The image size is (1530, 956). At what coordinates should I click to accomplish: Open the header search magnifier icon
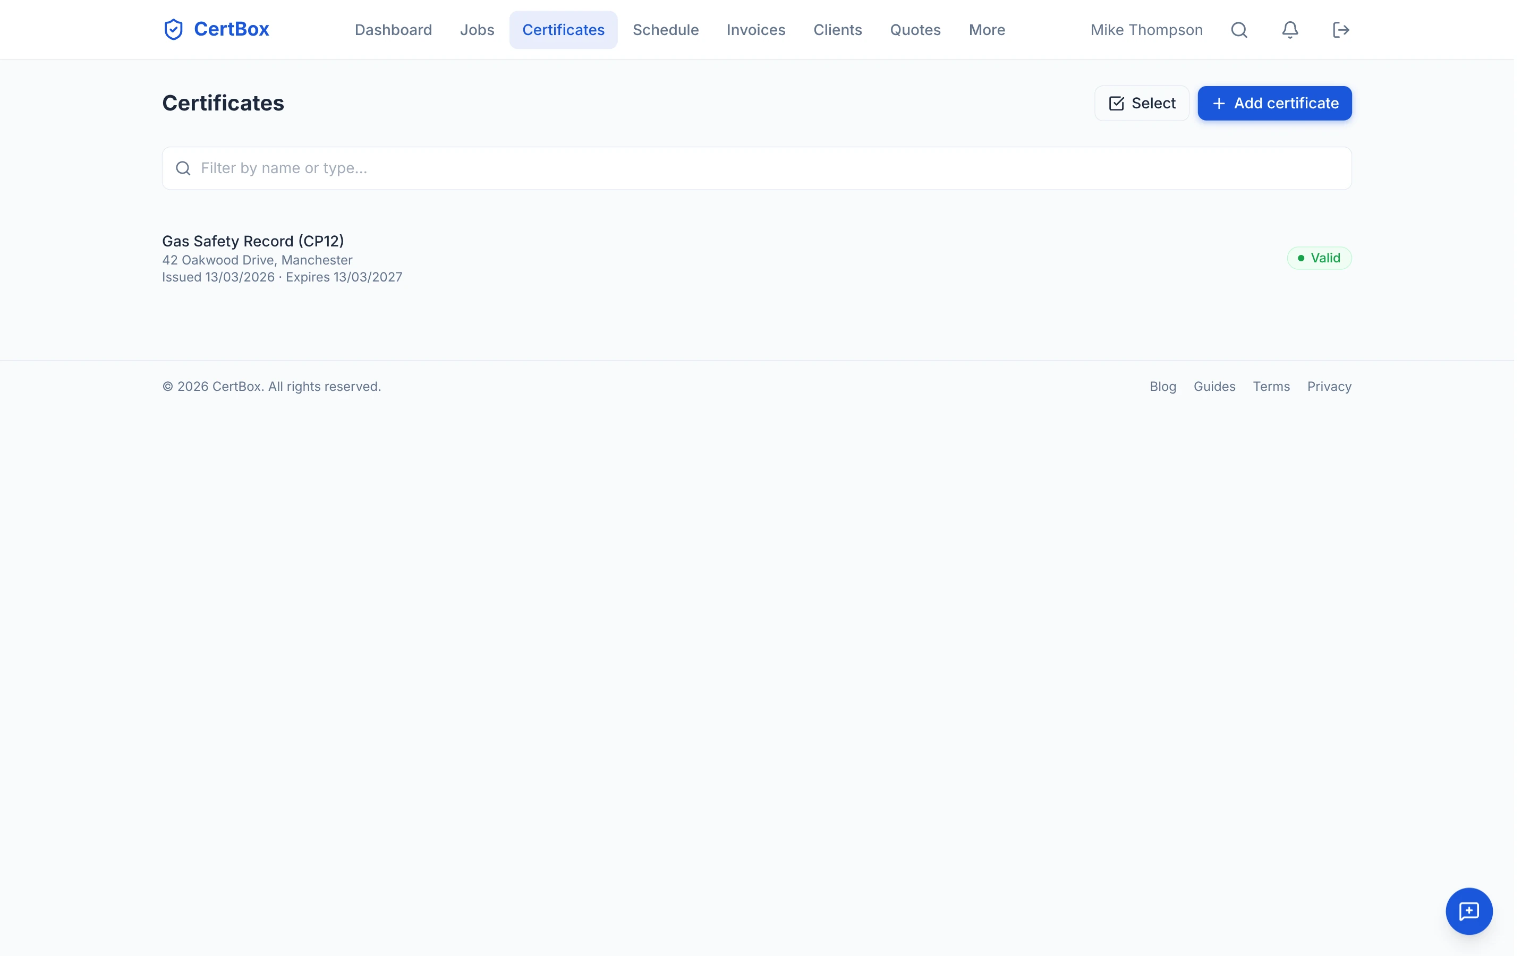click(1238, 30)
